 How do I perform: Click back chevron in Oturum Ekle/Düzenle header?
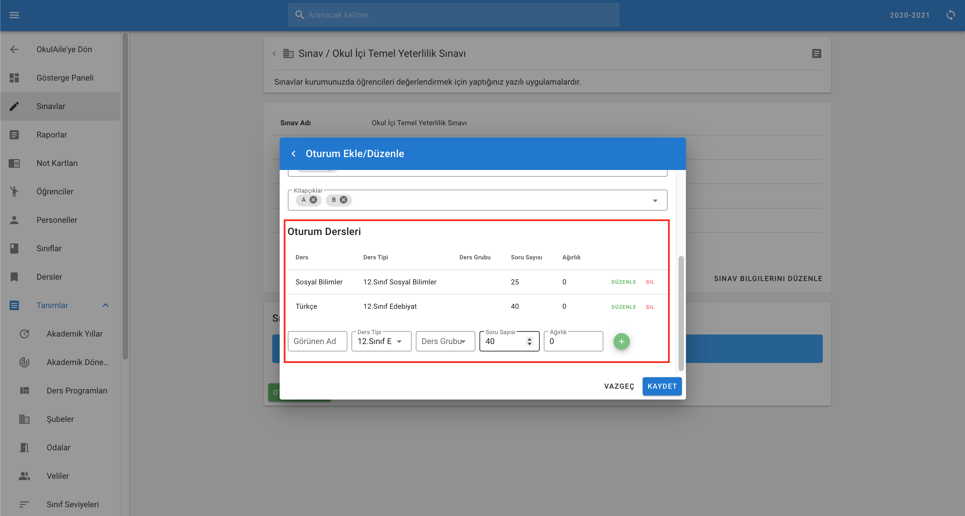(294, 154)
